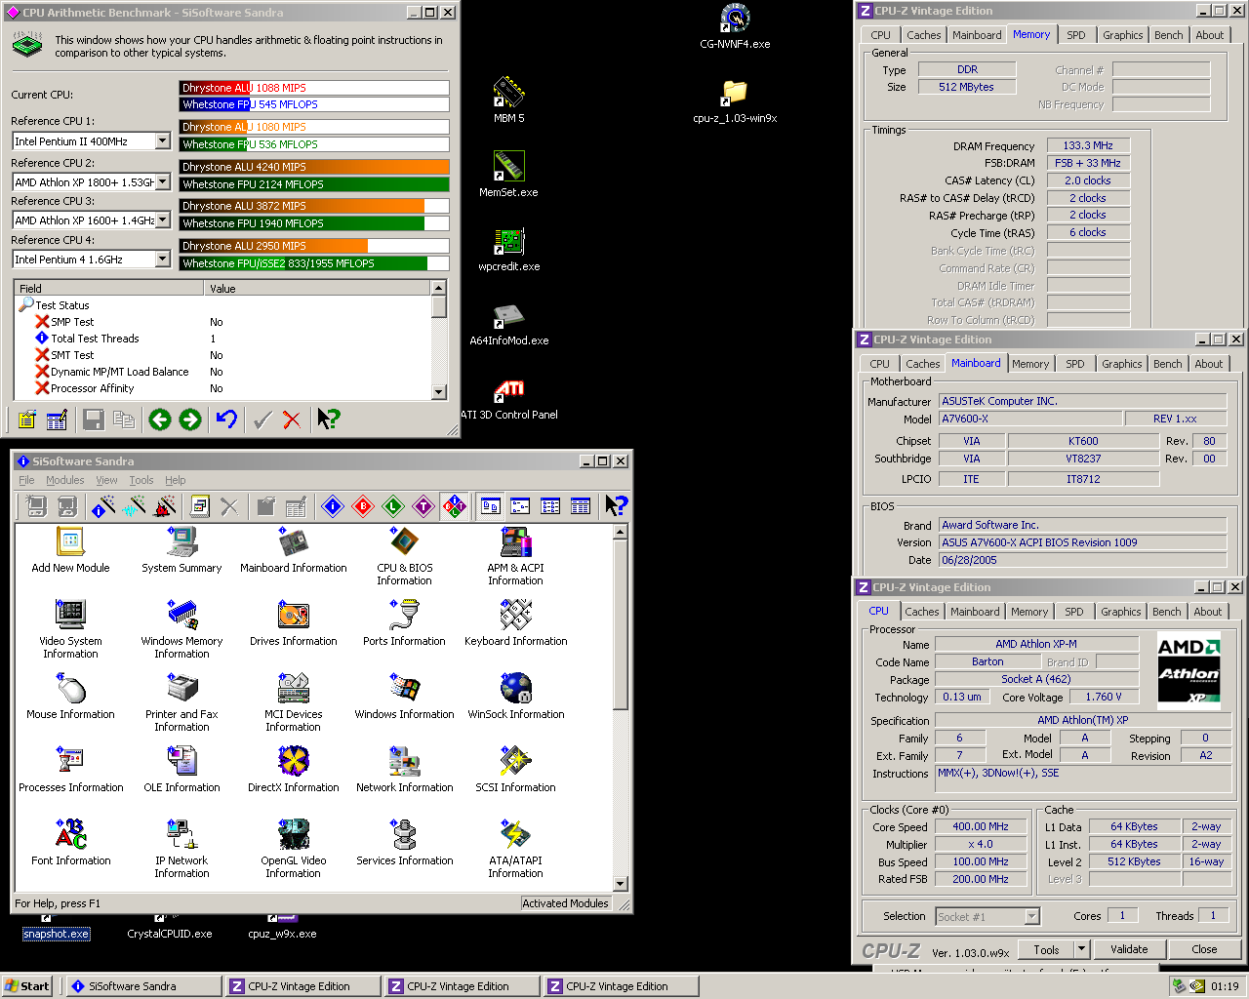Click the Burn-in Wizard flame icon in Sandra toolbar
The height and width of the screenshot is (999, 1249).
[x=166, y=505]
